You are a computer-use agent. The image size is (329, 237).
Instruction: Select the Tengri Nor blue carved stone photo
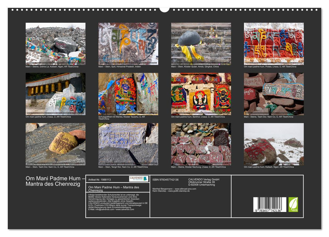click(x=128, y=144)
